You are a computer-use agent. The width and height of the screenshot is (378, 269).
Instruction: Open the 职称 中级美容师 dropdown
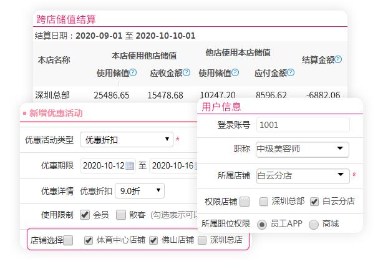302,149
